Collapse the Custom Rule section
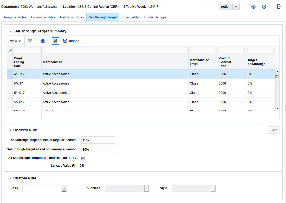Image resolution: width=286 pixels, height=203 pixels. tap(10, 178)
